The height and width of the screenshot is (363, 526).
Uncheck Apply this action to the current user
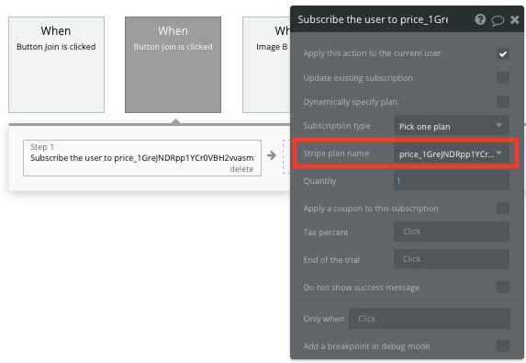503,53
